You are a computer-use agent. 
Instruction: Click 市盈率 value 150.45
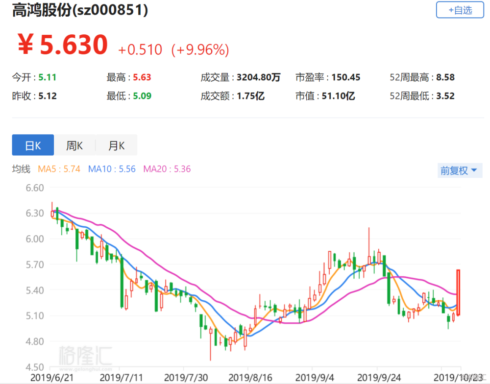pos(345,77)
